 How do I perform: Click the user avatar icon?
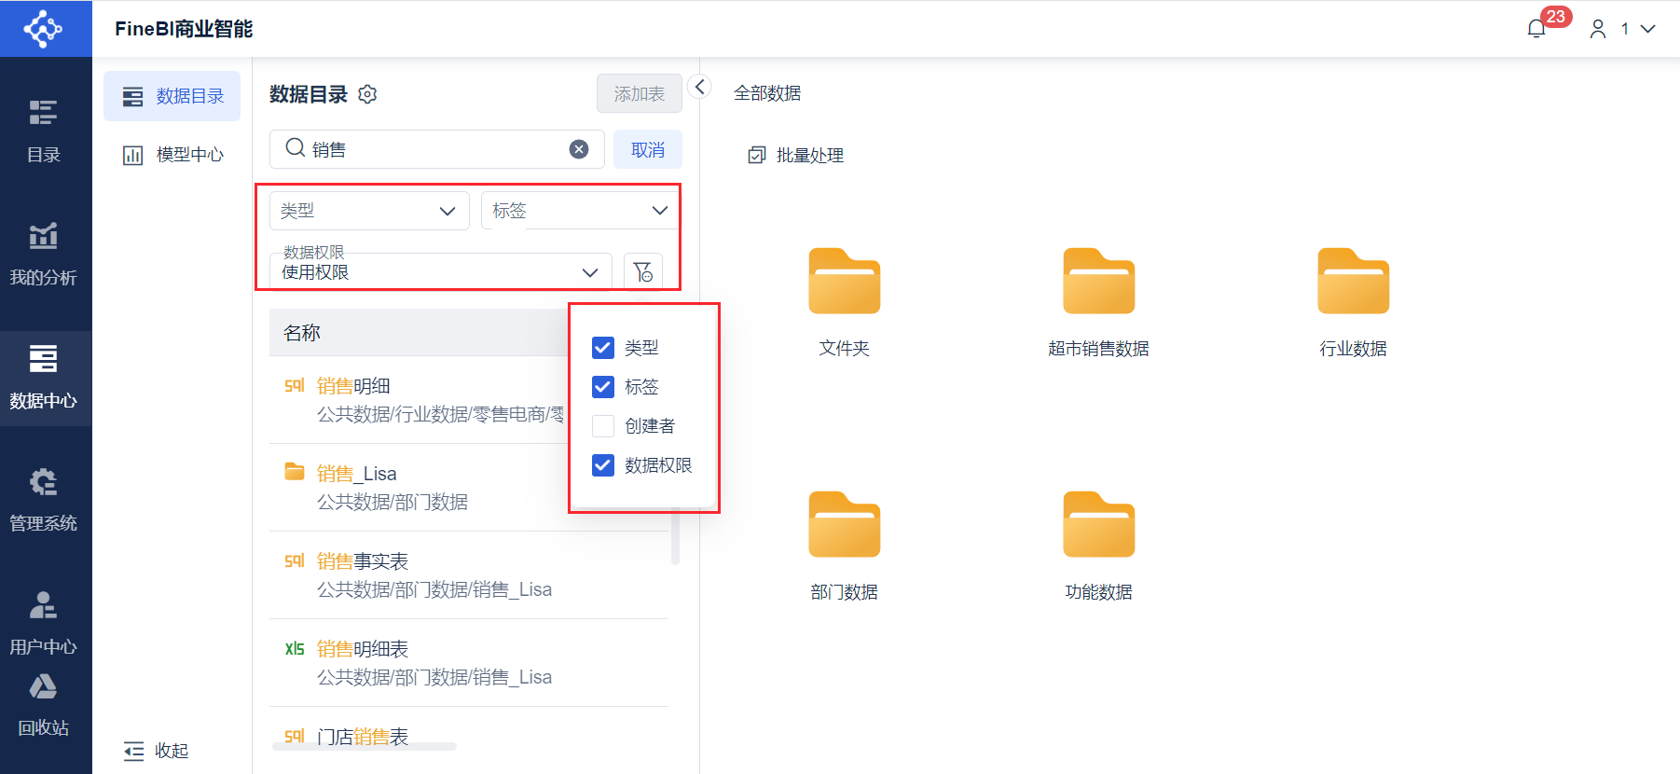coord(1598,29)
